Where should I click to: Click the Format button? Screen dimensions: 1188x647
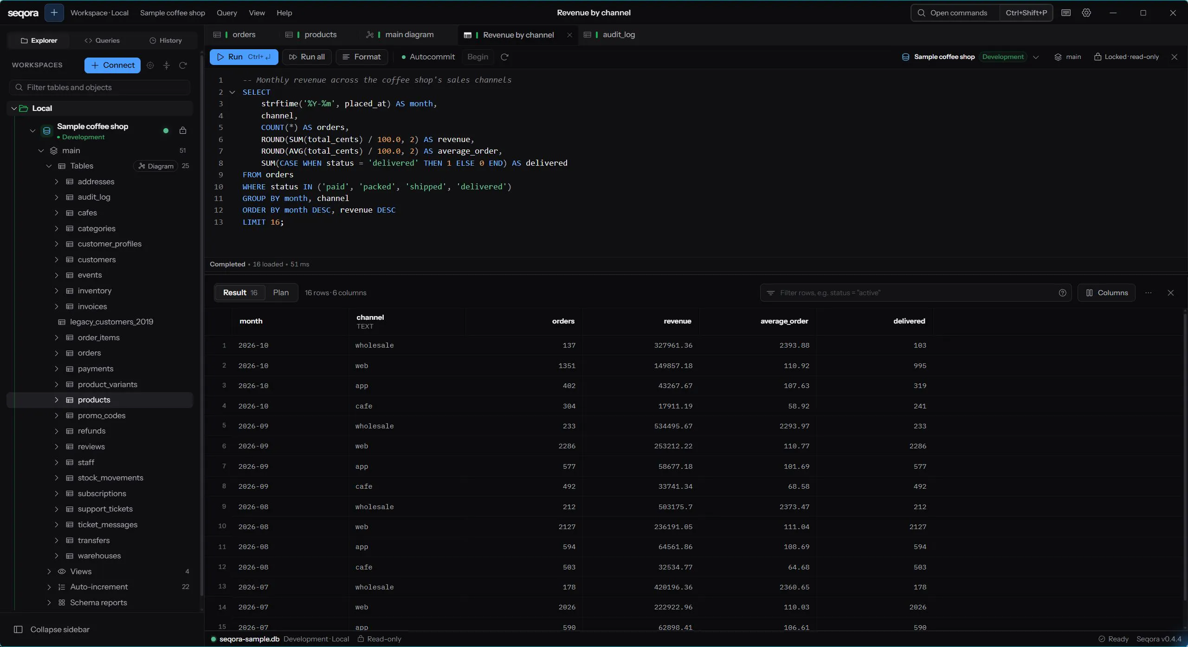pyautogui.click(x=361, y=57)
